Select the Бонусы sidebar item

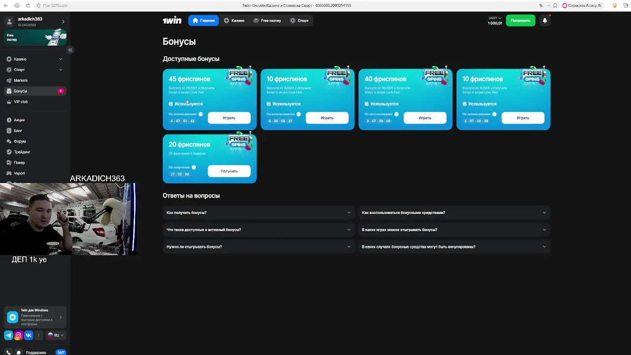click(35, 91)
